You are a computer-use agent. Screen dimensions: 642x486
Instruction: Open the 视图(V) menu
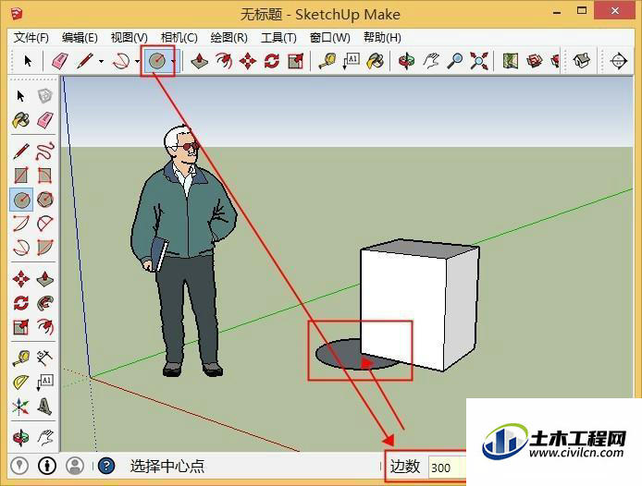click(129, 38)
